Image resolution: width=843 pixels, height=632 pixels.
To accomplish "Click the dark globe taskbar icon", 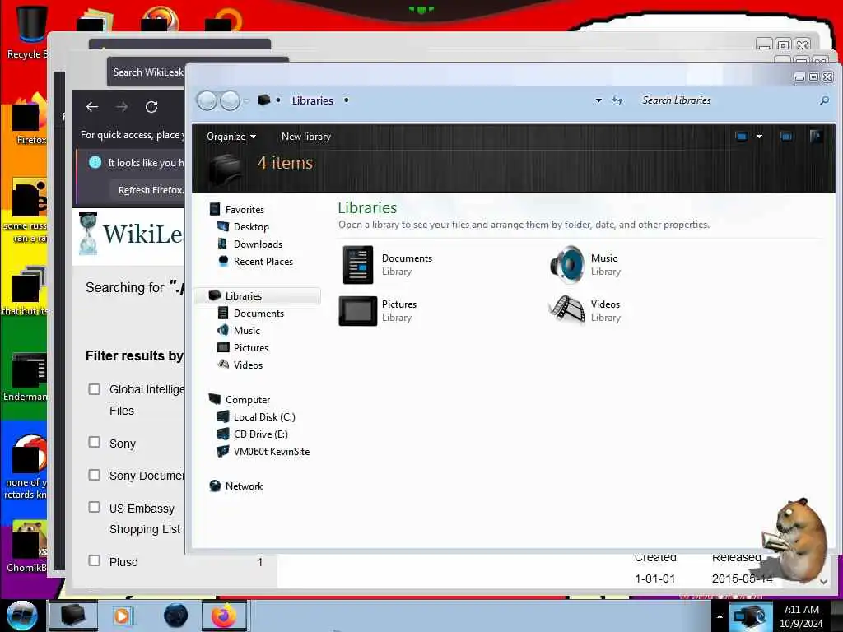I will click(x=176, y=616).
